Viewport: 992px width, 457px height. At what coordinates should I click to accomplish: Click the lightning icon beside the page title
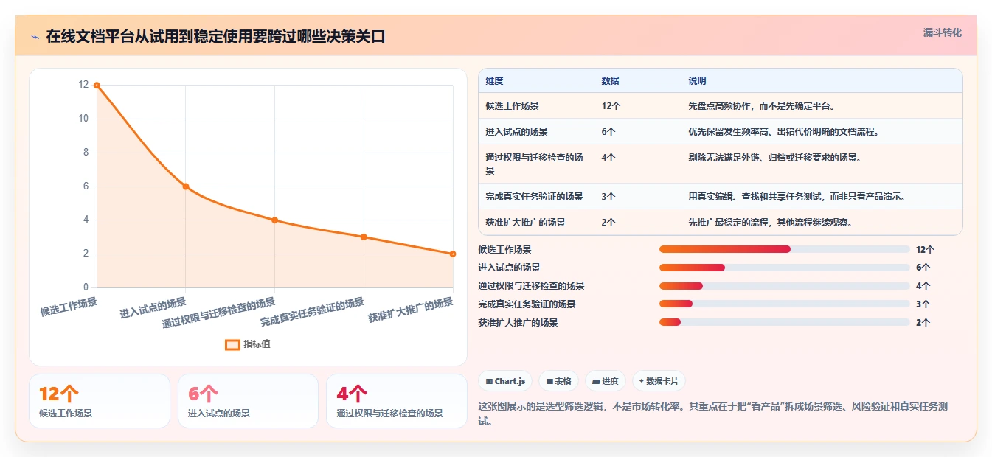point(35,37)
